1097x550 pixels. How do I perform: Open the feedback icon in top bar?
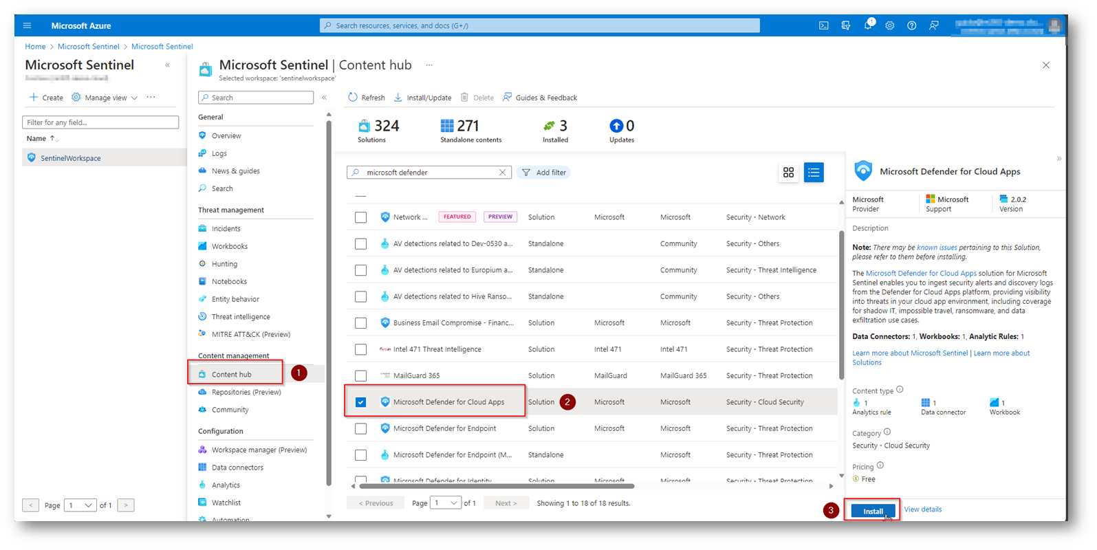tap(933, 25)
